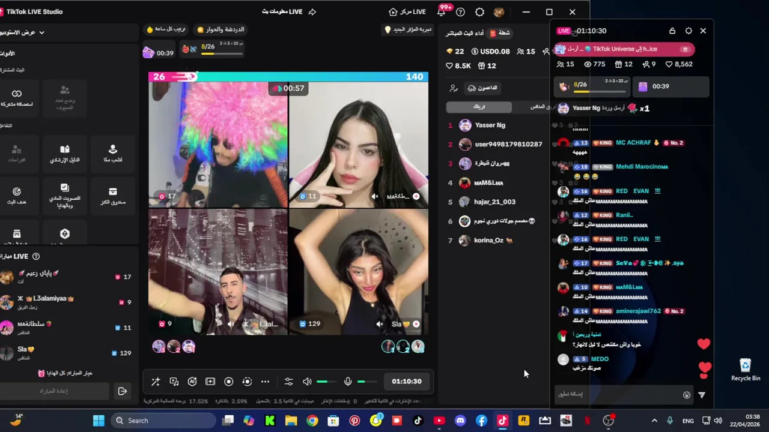Image resolution: width=769 pixels, height=432 pixels.
Task: Open the treasure box tool tile
Action: 113,196
